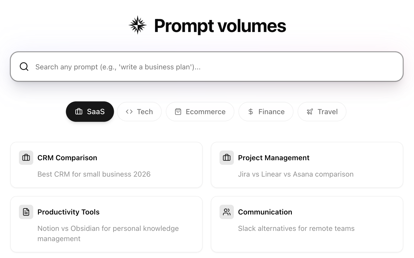Screen dimensions: 414x258
Task: Click the briefcase icon on Project Management card
Action: (226, 158)
